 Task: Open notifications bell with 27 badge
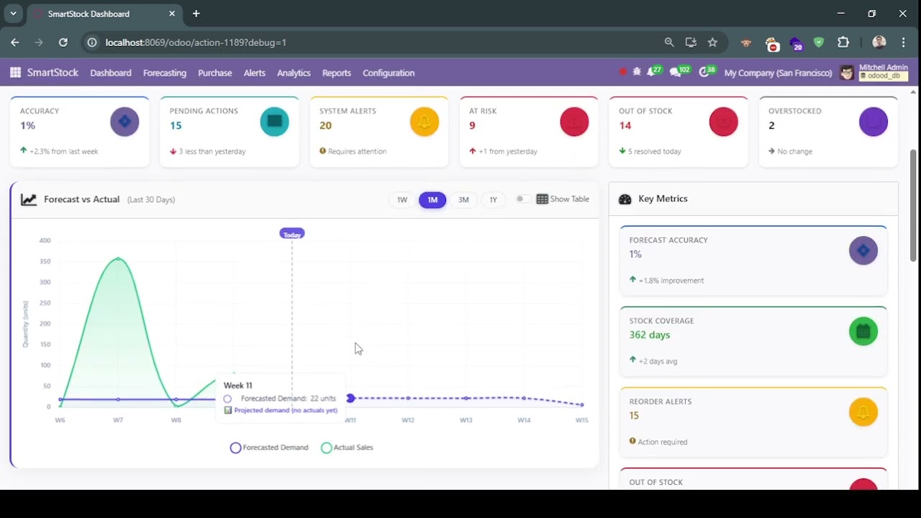[x=653, y=71]
